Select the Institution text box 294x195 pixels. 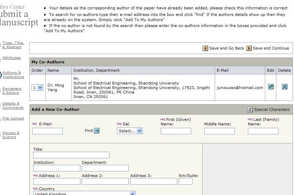click(x=56, y=168)
